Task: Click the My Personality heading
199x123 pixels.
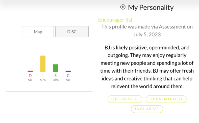Action: [151, 7]
